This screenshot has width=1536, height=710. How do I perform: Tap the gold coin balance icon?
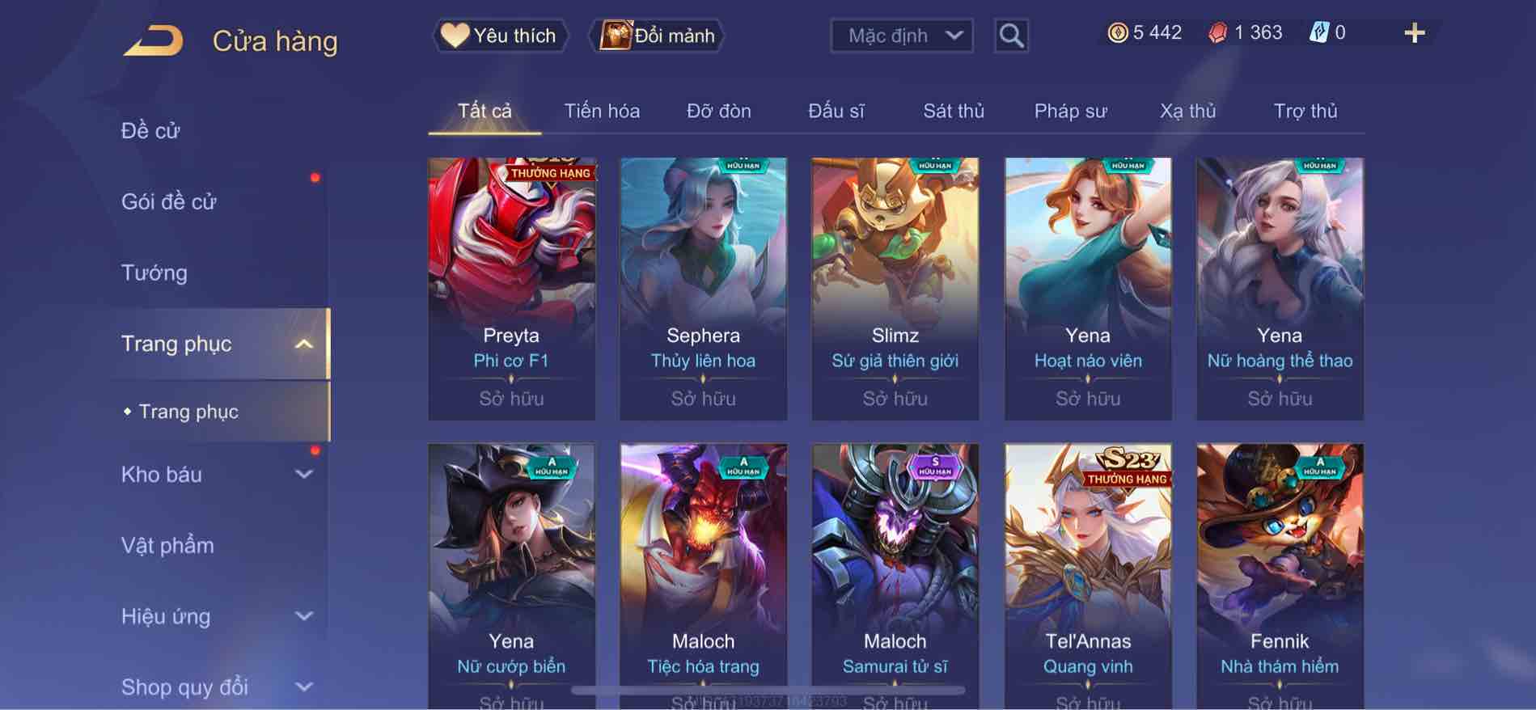pyautogui.click(x=1118, y=33)
